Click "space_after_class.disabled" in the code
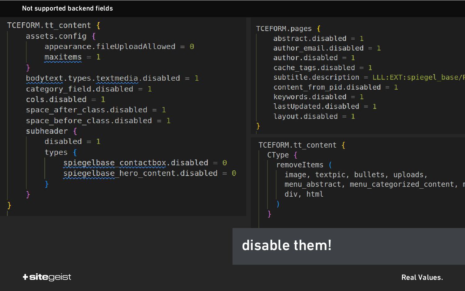The height and width of the screenshot is (291, 465). coord(86,110)
